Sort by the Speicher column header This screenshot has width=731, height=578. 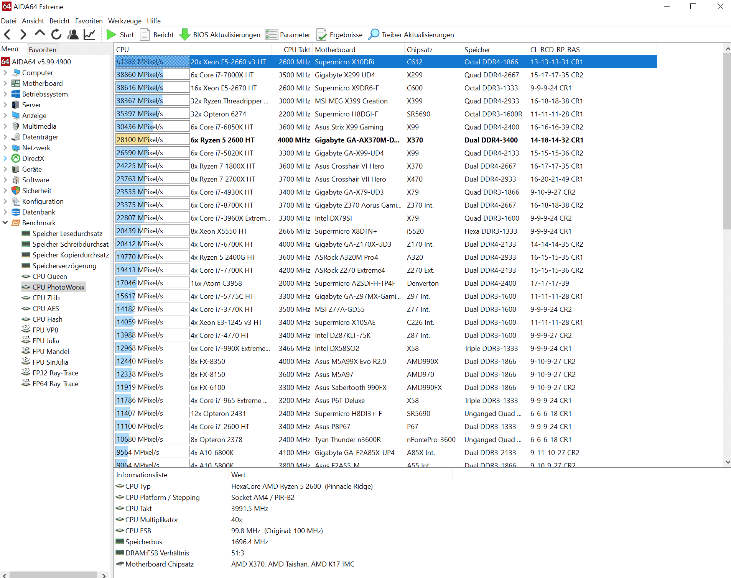point(495,49)
